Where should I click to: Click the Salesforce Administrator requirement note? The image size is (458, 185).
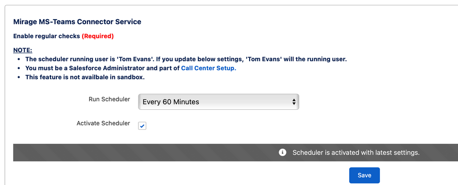(130, 68)
